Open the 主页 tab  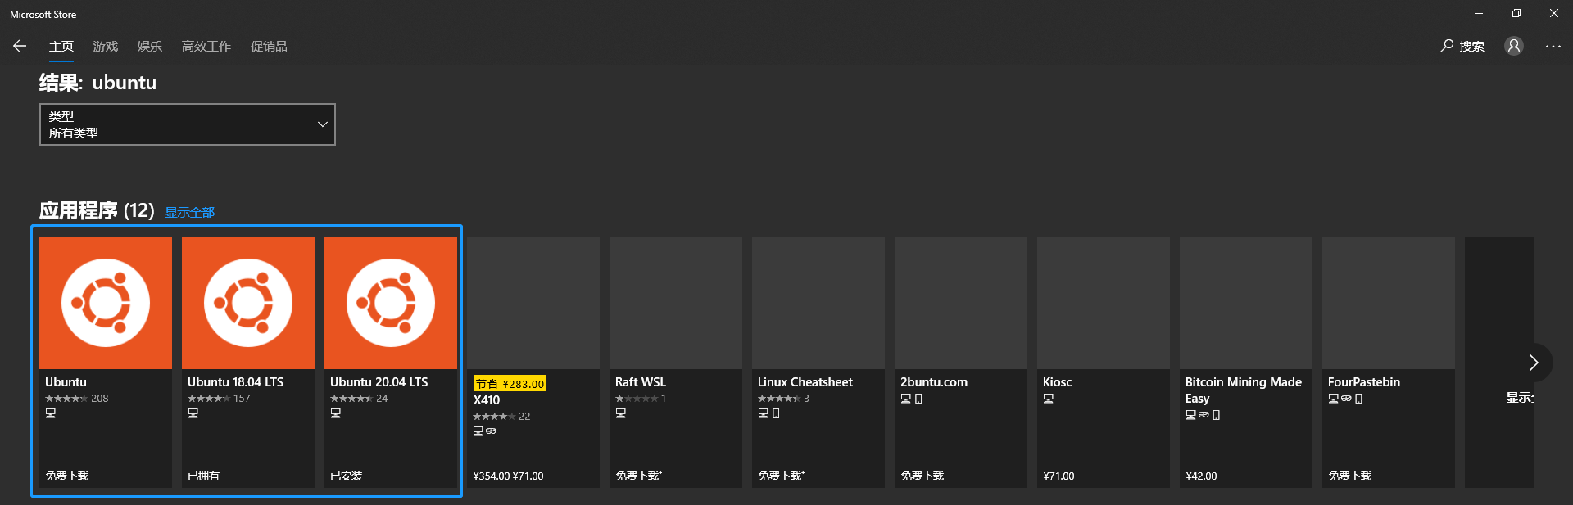pos(61,46)
